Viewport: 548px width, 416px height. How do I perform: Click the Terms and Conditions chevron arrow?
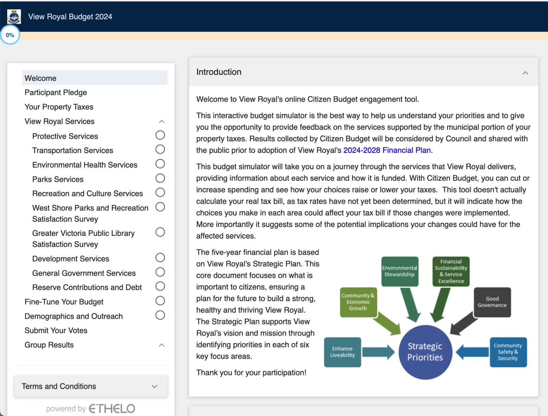(154, 387)
